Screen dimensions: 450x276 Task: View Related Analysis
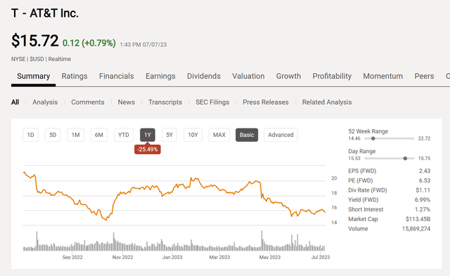point(327,103)
